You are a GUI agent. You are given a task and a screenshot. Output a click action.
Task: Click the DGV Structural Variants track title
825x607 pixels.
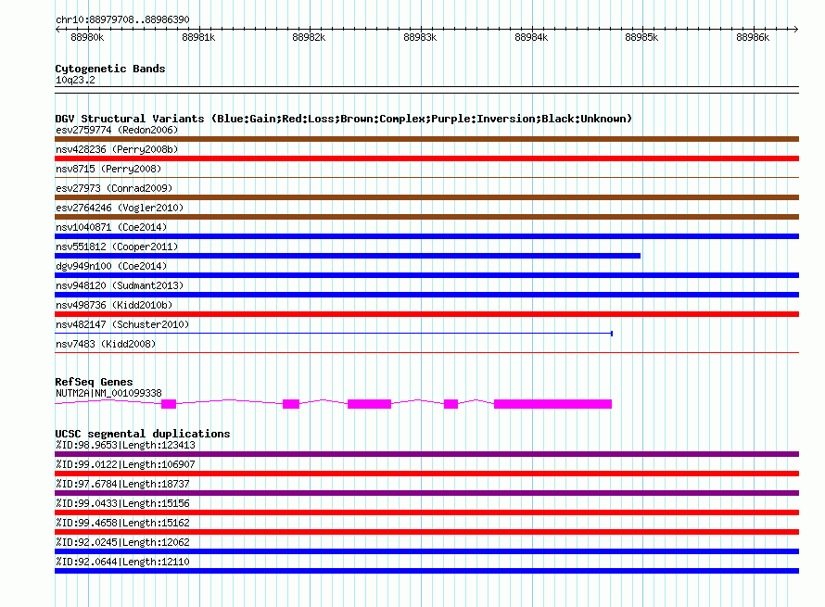coord(343,119)
